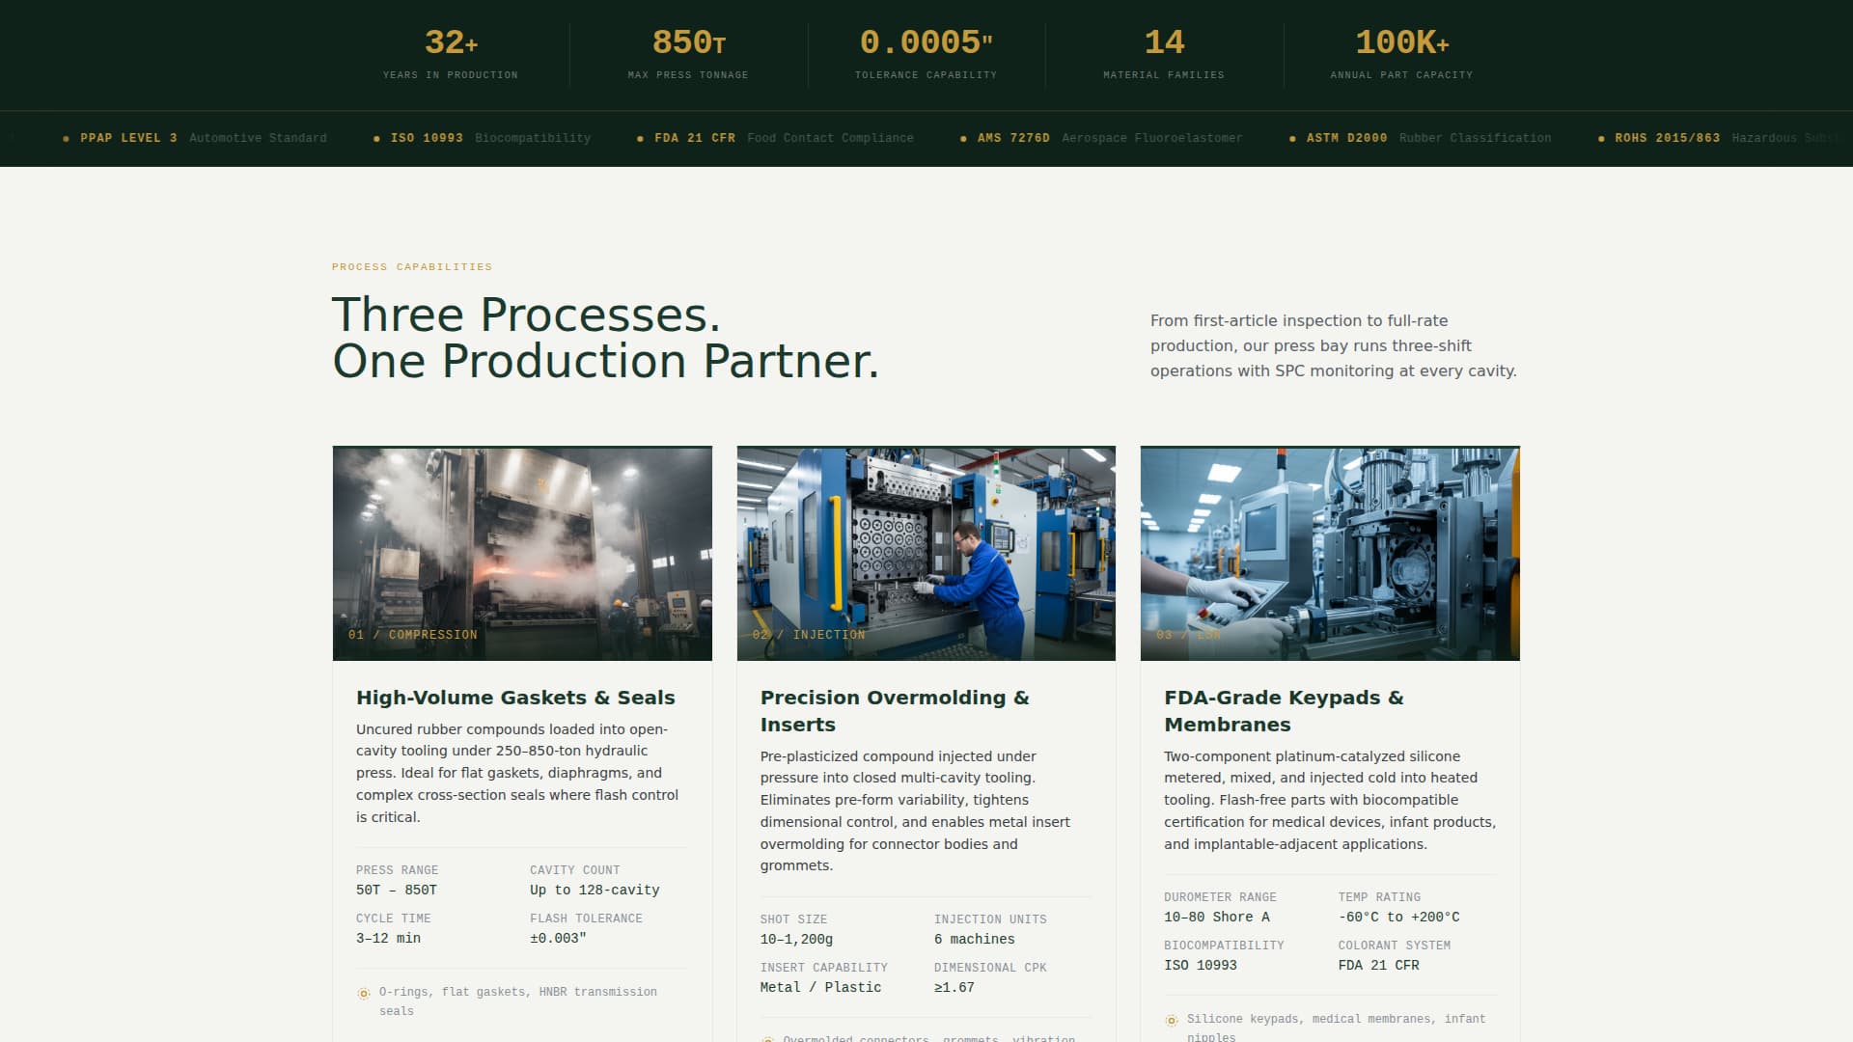Open Precision Overmolding & Inserts details
1853x1042 pixels.
(x=896, y=710)
